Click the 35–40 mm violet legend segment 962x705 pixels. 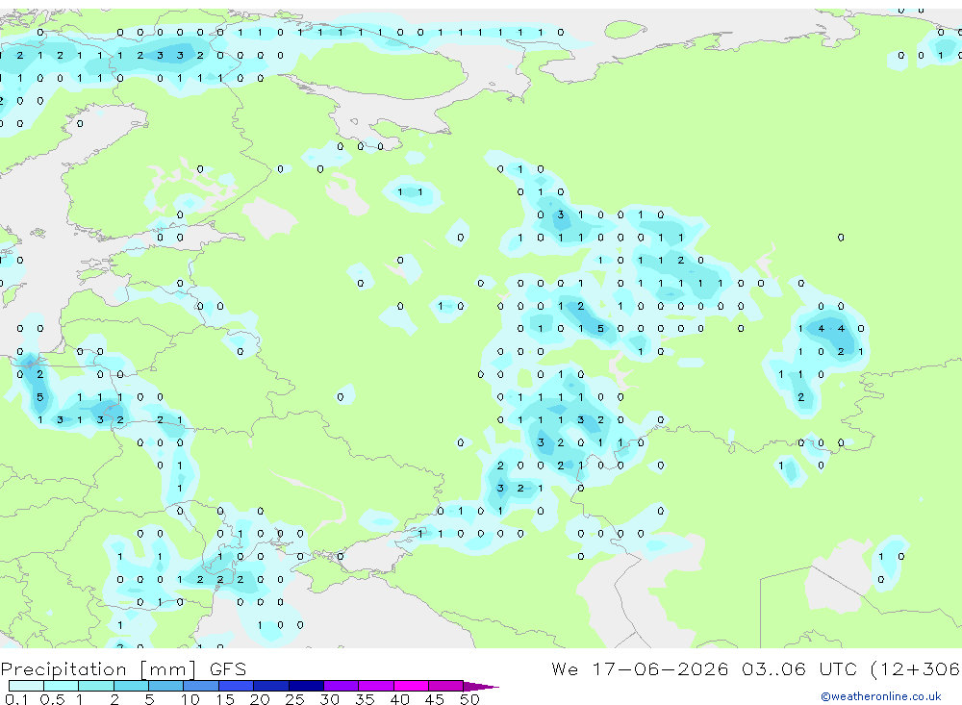(376, 686)
